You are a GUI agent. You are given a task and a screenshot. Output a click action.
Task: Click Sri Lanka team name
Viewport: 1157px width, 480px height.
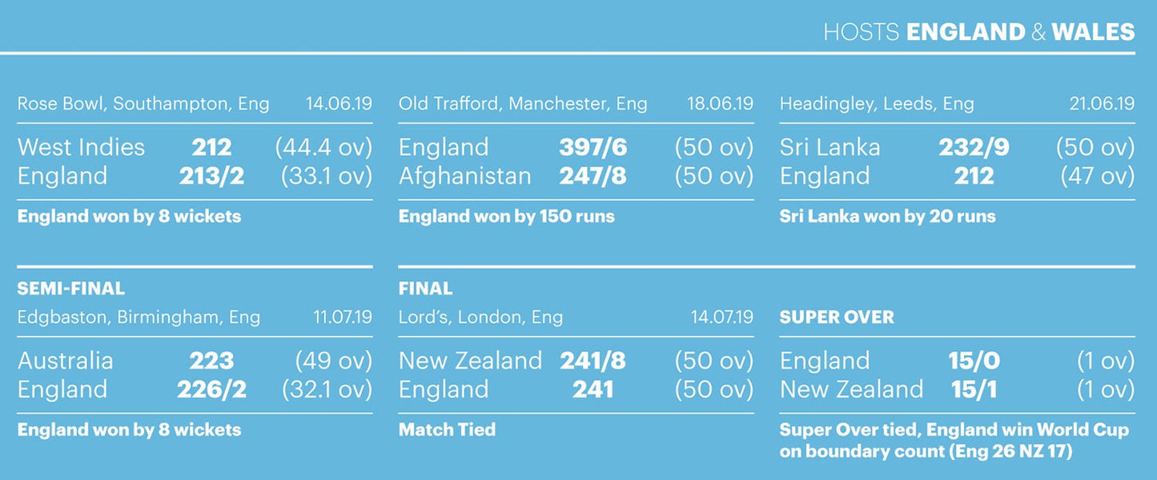830,147
